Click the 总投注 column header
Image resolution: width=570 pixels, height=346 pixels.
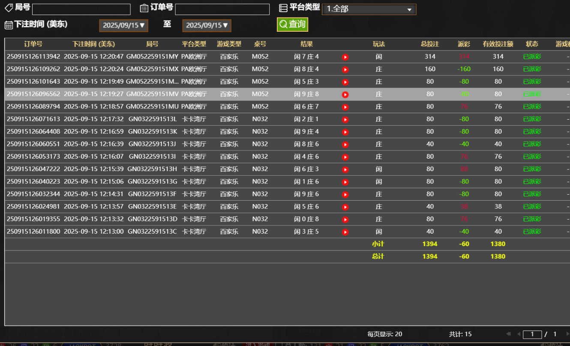pos(430,44)
